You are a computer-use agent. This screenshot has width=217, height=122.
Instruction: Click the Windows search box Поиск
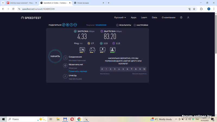pyautogui.click(x=27, y=119)
